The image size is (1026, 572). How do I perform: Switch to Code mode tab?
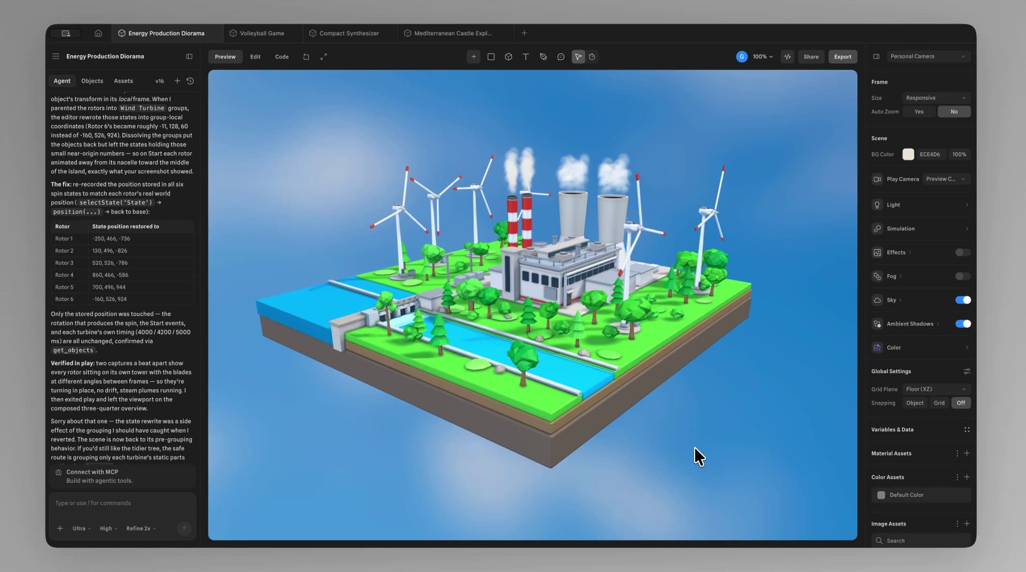pyautogui.click(x=282, y=57)
